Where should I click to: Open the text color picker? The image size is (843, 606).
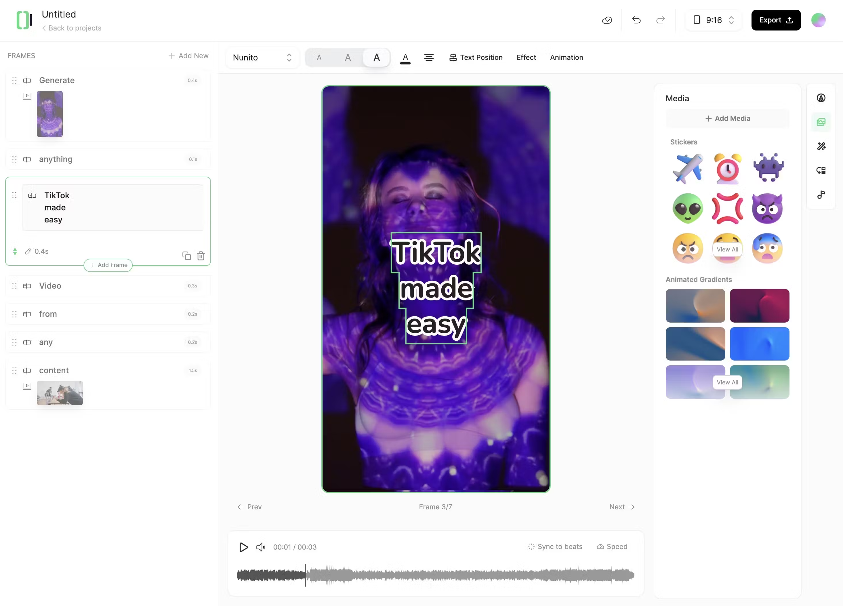point(405,58)
